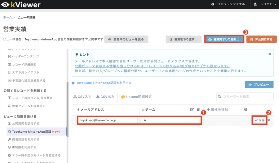Click 非公開にする button
Viewport: 279px width, 163px height.
click(261, 39)
